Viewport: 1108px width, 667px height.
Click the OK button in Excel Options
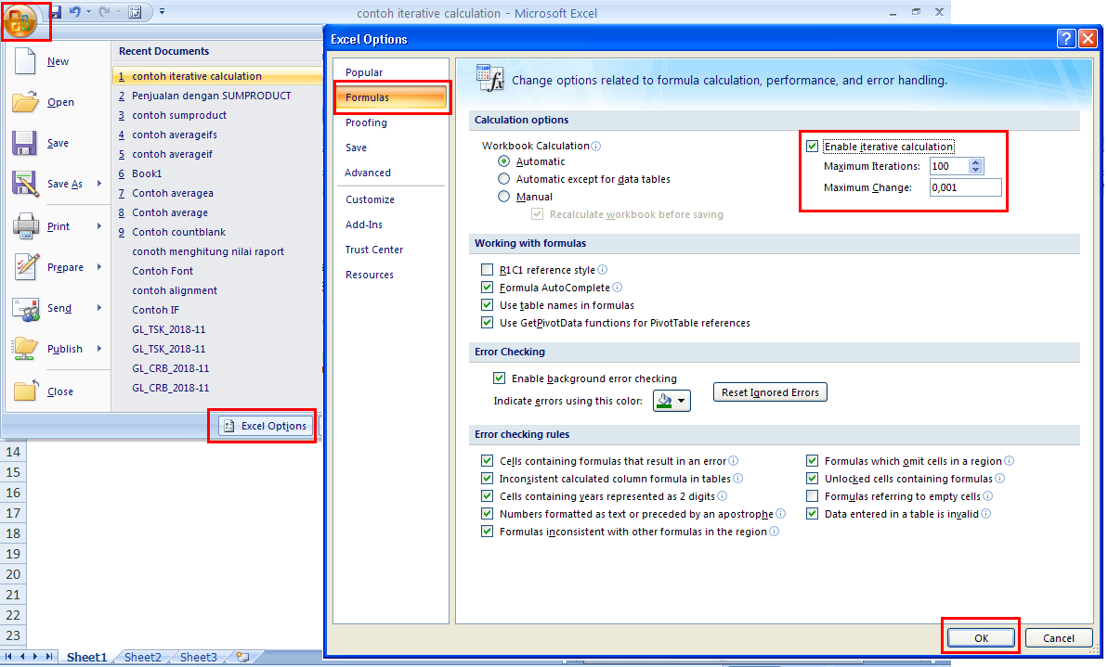[981, 638]
